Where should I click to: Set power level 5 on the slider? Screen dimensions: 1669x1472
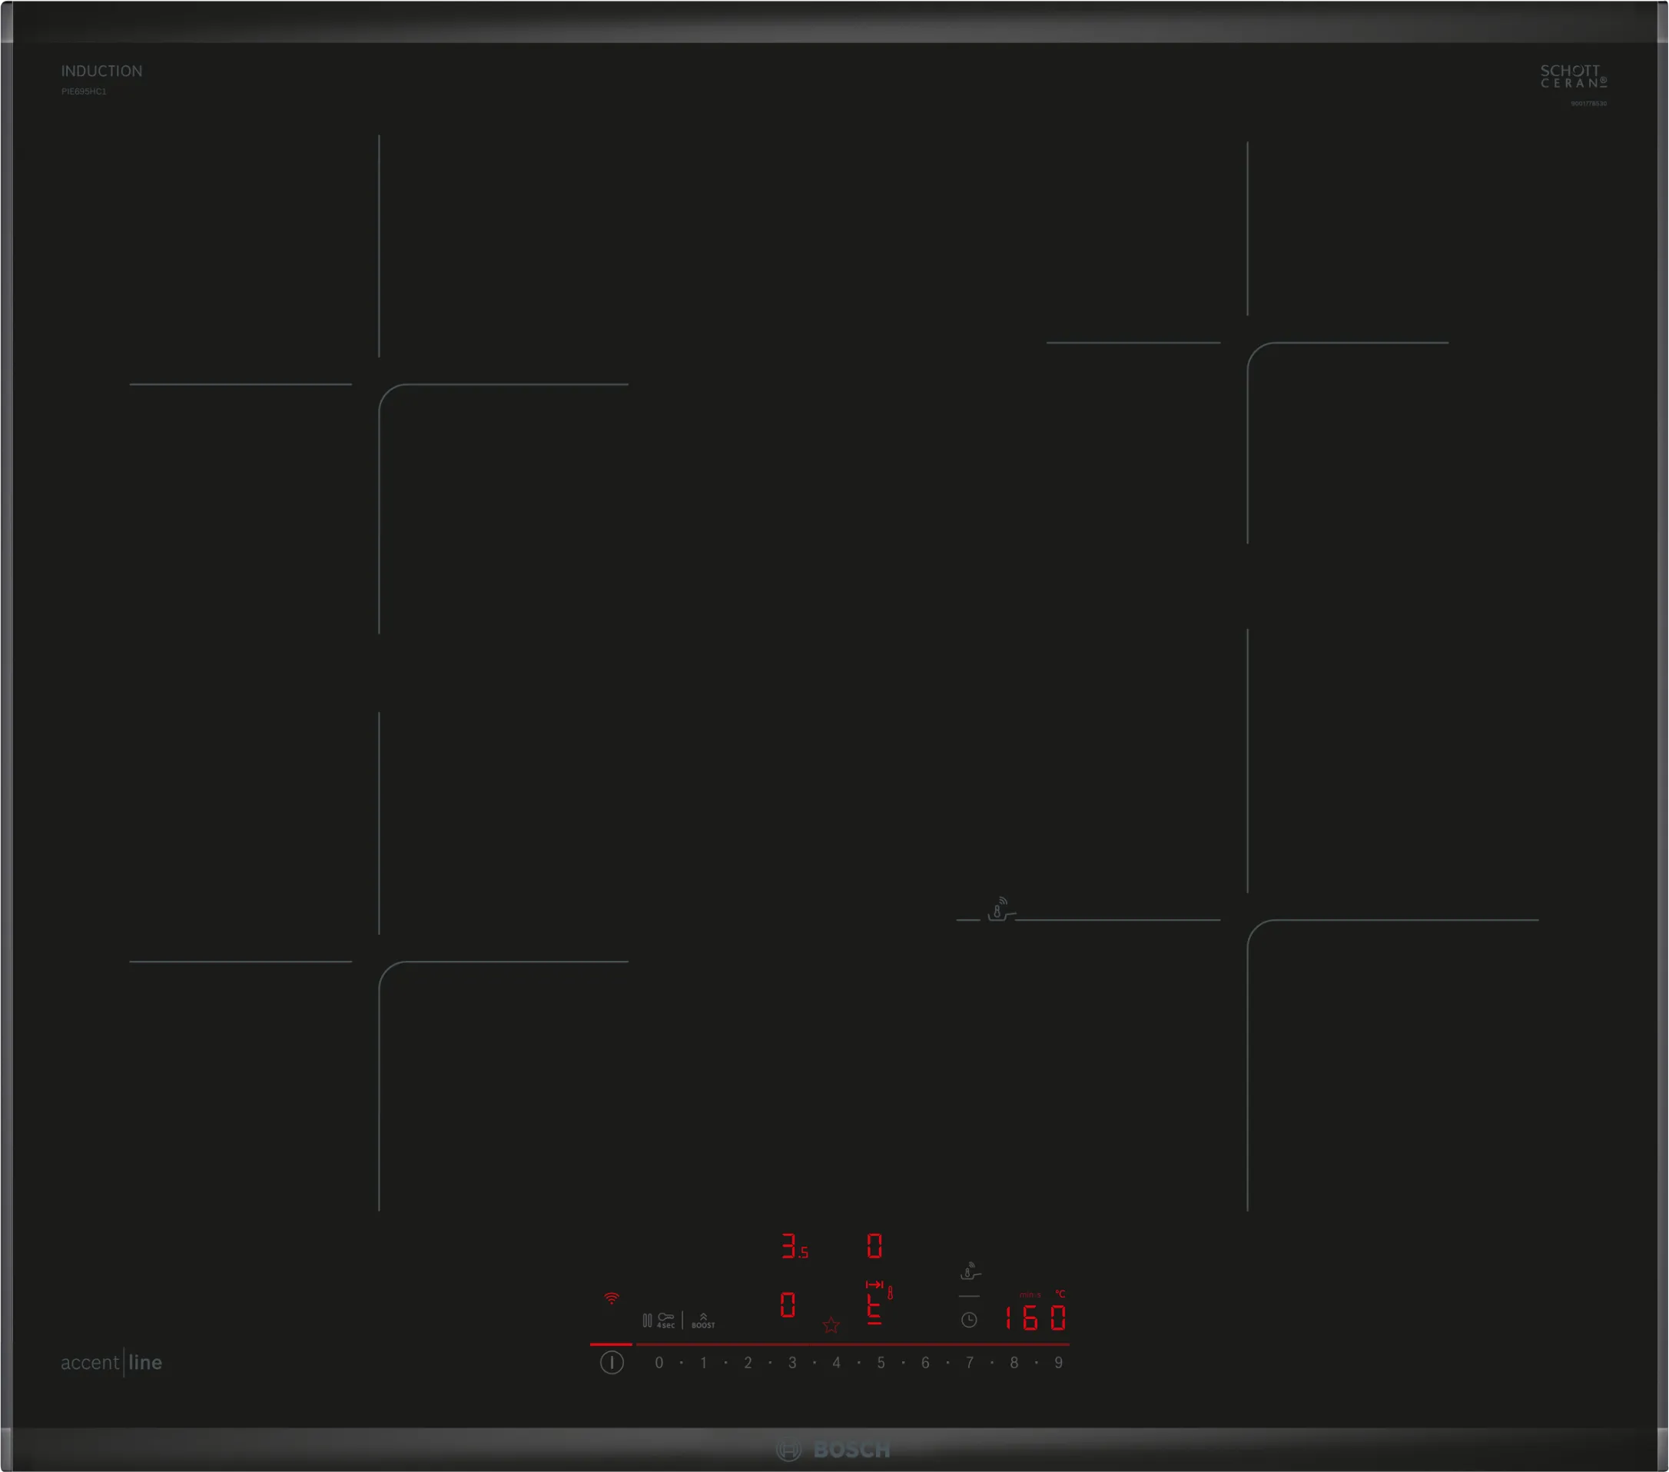click(881, 1363)
